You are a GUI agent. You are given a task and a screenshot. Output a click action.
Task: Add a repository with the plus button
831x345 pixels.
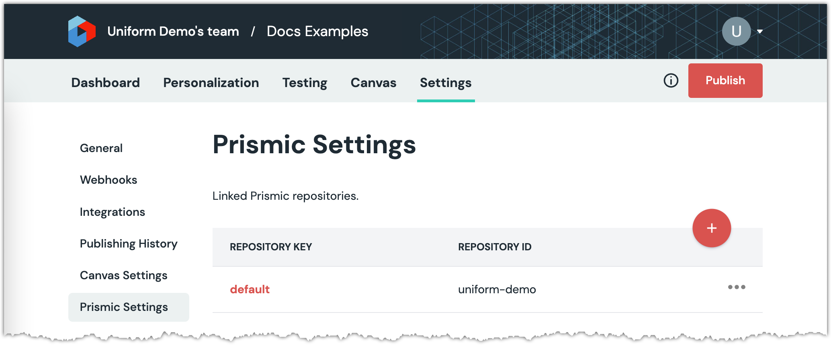click(x=711, y=228)
